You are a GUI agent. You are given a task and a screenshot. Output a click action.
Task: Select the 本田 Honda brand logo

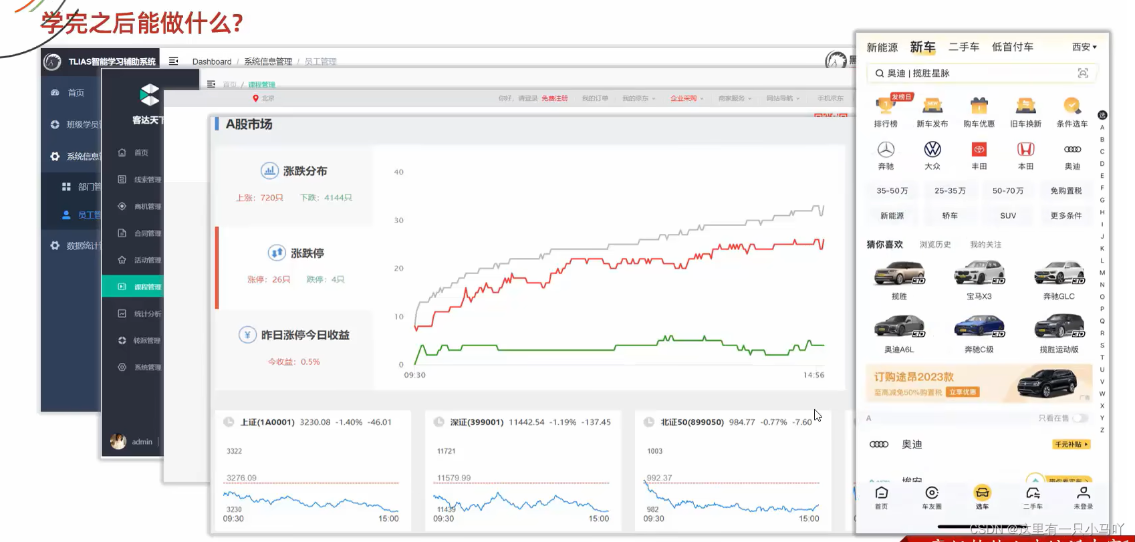[1025, 149]
